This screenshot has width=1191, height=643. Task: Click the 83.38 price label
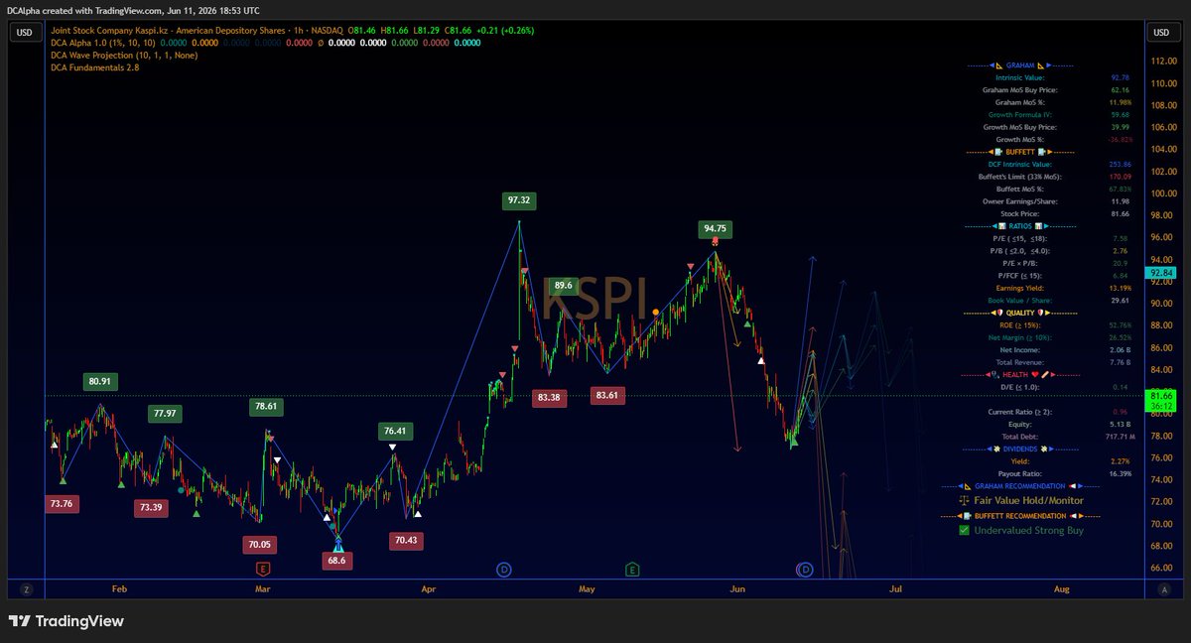[549, 397]
